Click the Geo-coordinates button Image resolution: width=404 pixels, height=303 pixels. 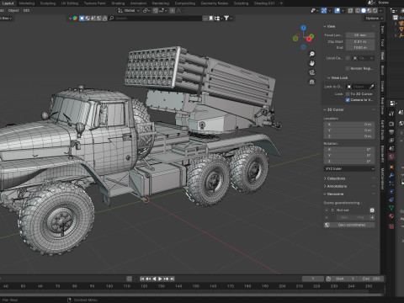[x=349, y=225]
